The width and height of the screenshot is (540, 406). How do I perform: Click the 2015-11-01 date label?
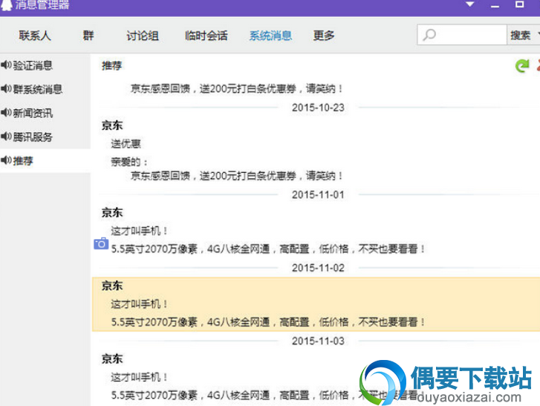318,195
